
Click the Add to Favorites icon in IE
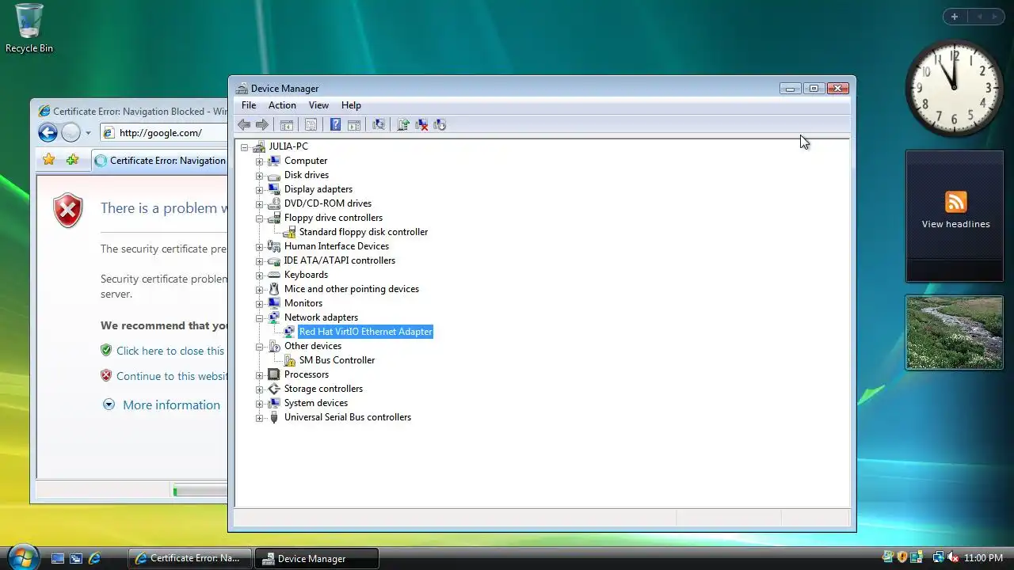73,160
